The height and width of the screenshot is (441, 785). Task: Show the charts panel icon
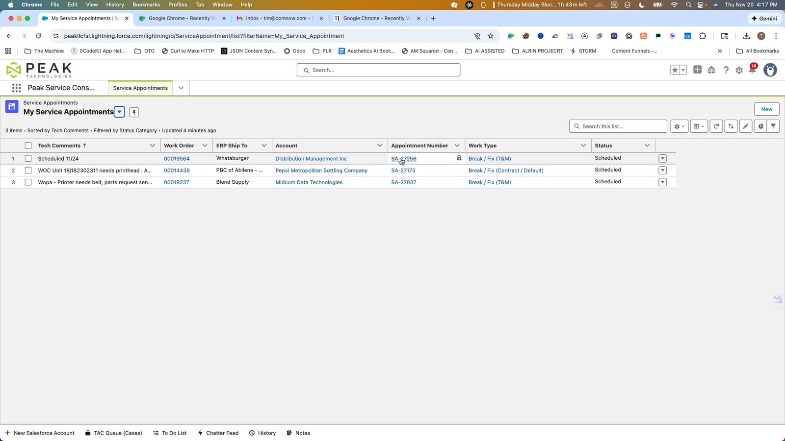tap(760, 126)
